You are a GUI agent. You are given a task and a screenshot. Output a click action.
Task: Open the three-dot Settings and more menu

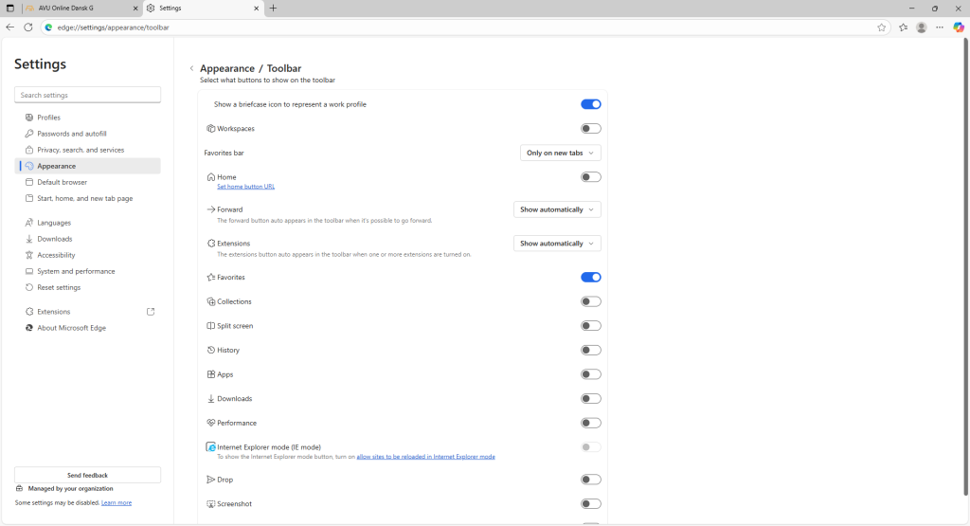pos(939,27)
